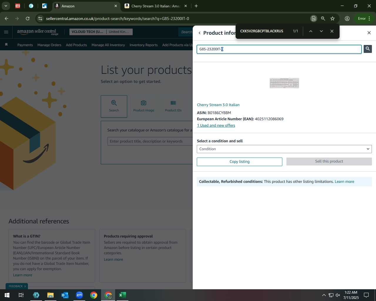Reload the page in Chrome
376x301 pixels.
28,19
